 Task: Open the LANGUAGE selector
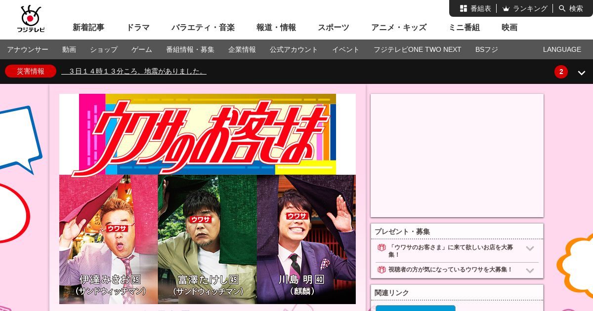point(562,49)
